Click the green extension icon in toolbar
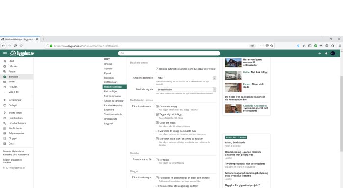The image size is (343, 188). pyautogui.click(x=316, y=46)
